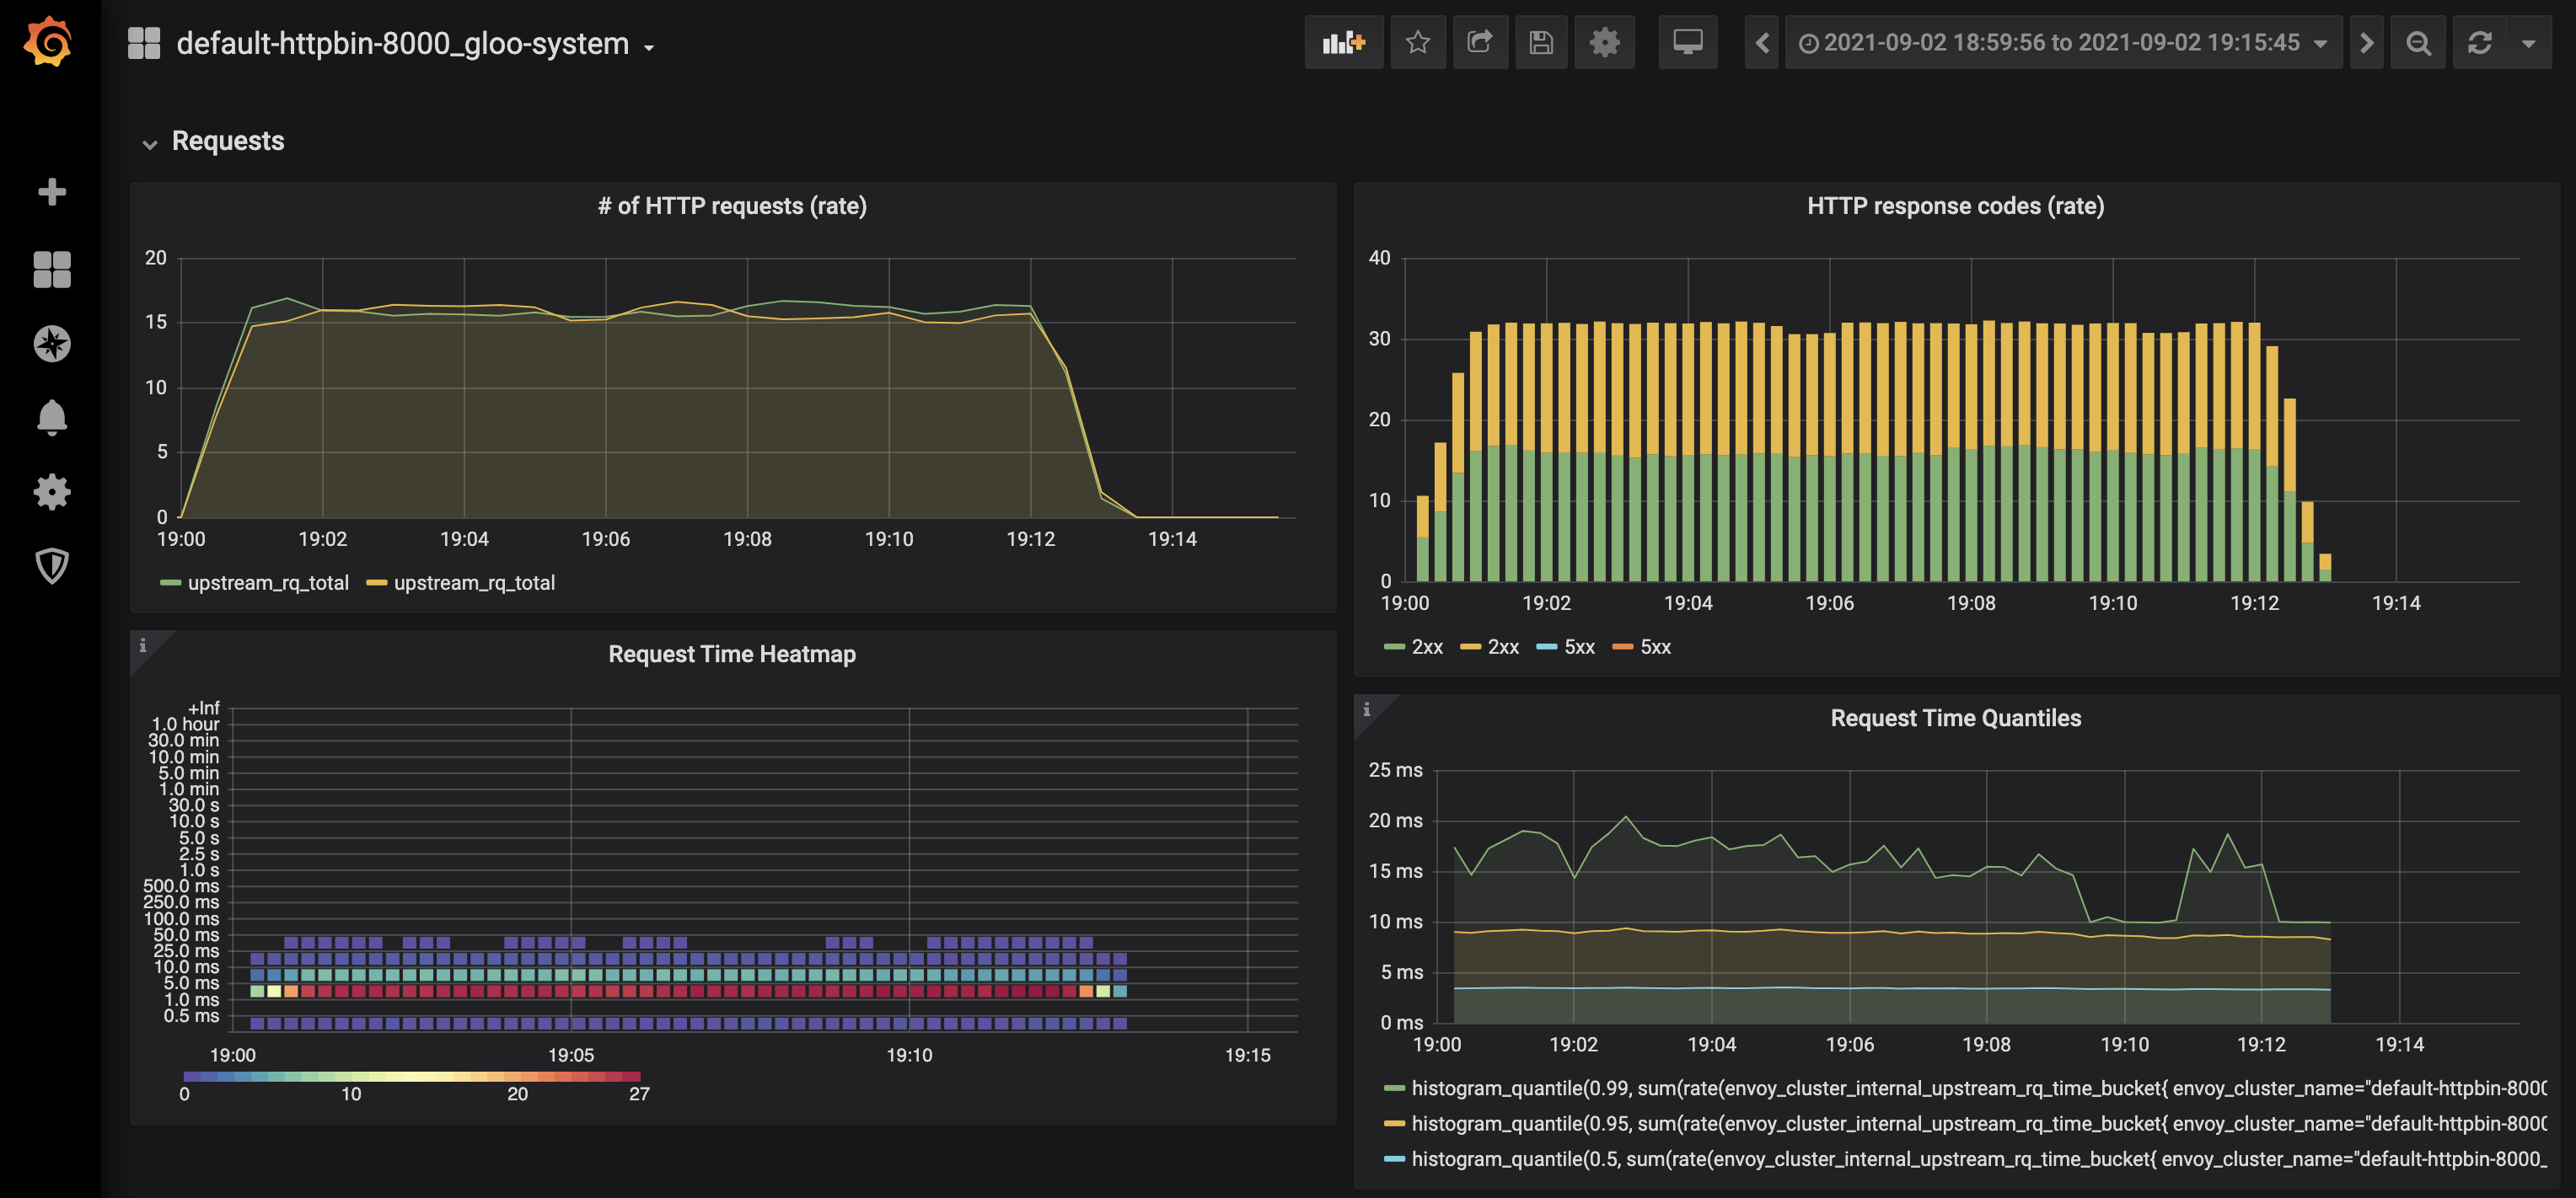Viewport: 2576px width, 1198px height.
Task: Click '+Inf' bucket label on heatmap
Action: point(203,708)
